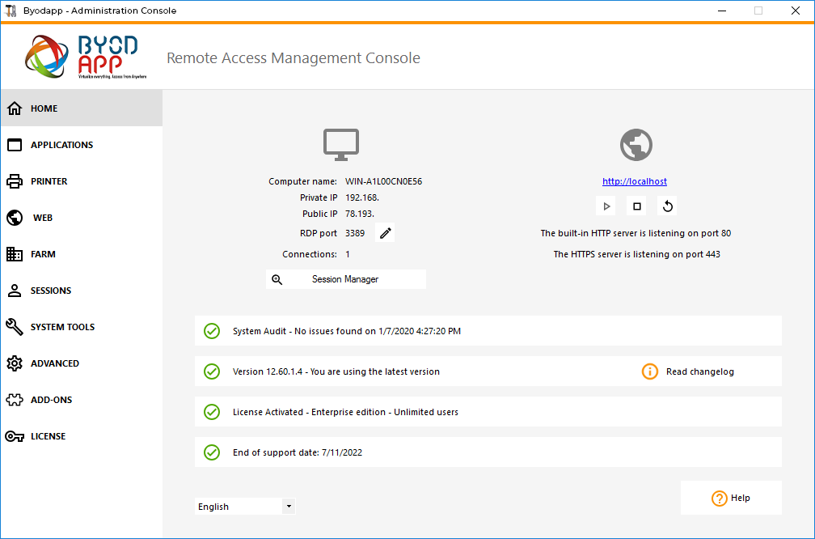This screenshot has height=539, width=815.
Task: Click the HTTP server port 80 message
Action: (636, 233)
